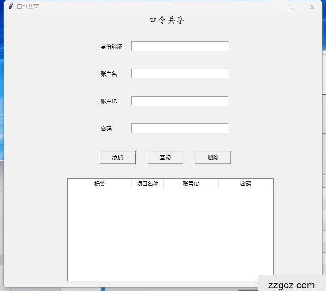This screenshot has height=291, width=326.
Task: Select the 密码 column header in table
Action: pyautogui.click(x=246, y=184)
